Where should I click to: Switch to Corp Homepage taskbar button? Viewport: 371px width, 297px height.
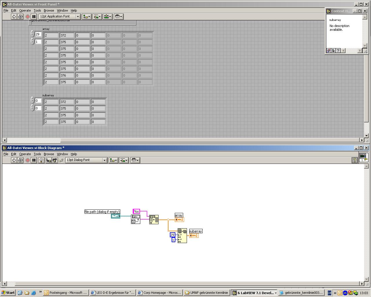160,293
